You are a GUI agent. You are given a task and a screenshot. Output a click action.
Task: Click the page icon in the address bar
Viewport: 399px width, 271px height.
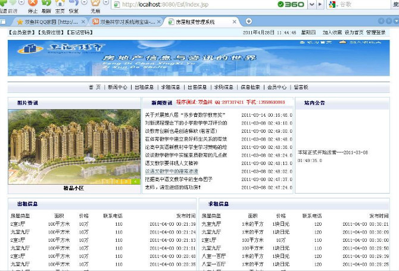pos(117,5)
